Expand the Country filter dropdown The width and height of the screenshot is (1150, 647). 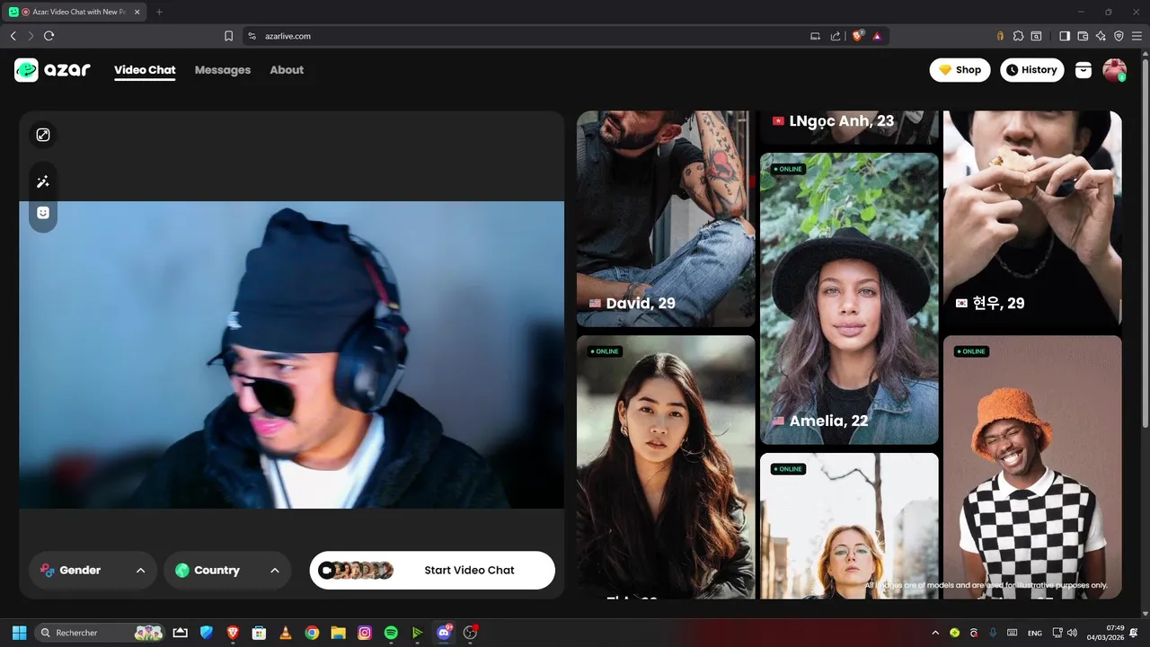227,571
